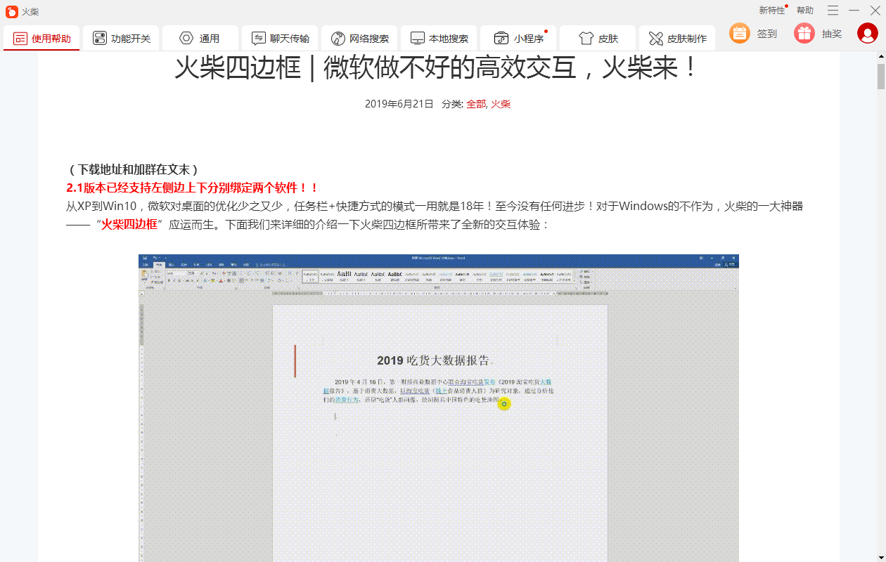886x562 pixels.
Task: Select the 网络搜索 tab
Action: click(359, 39)
